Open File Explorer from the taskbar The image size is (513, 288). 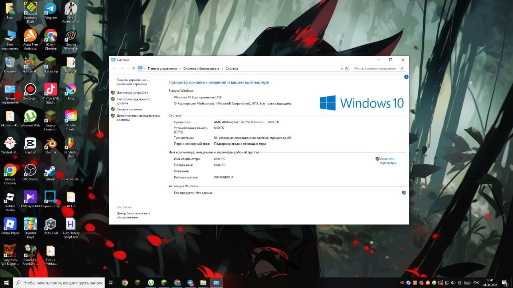[203, 283]
